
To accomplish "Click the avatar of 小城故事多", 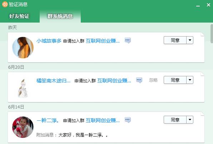I will click(23, 48).
